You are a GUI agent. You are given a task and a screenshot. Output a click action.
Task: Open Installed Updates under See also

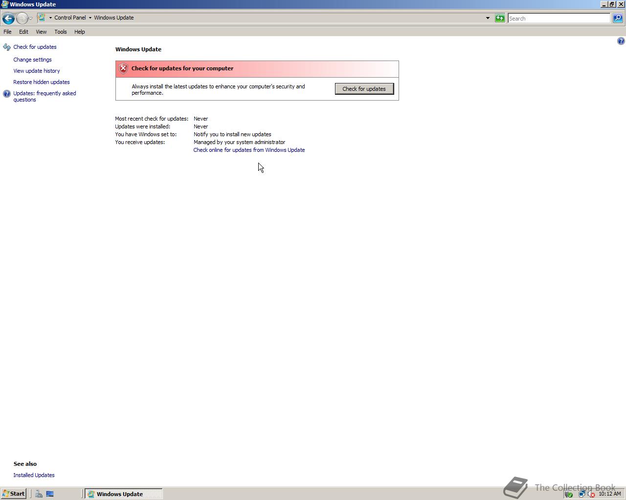[x=34, y=475]
